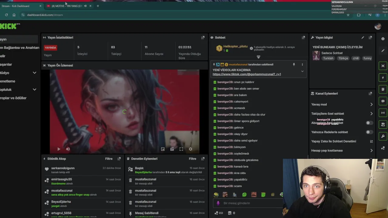Viewport: 388px width, 218px height.
Task: Pop out the Sohbet chat panel
Action: pos(303,38)
